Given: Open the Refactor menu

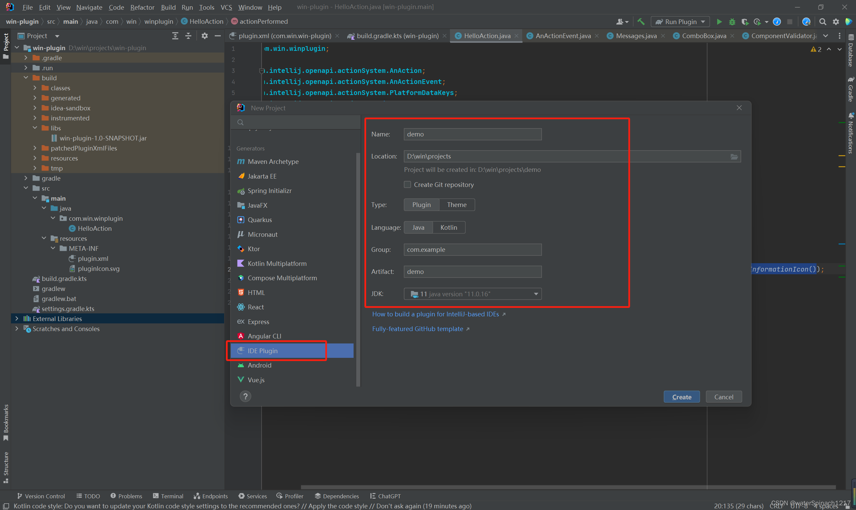Looking at the screenshot, I should [x=142, y=7].
